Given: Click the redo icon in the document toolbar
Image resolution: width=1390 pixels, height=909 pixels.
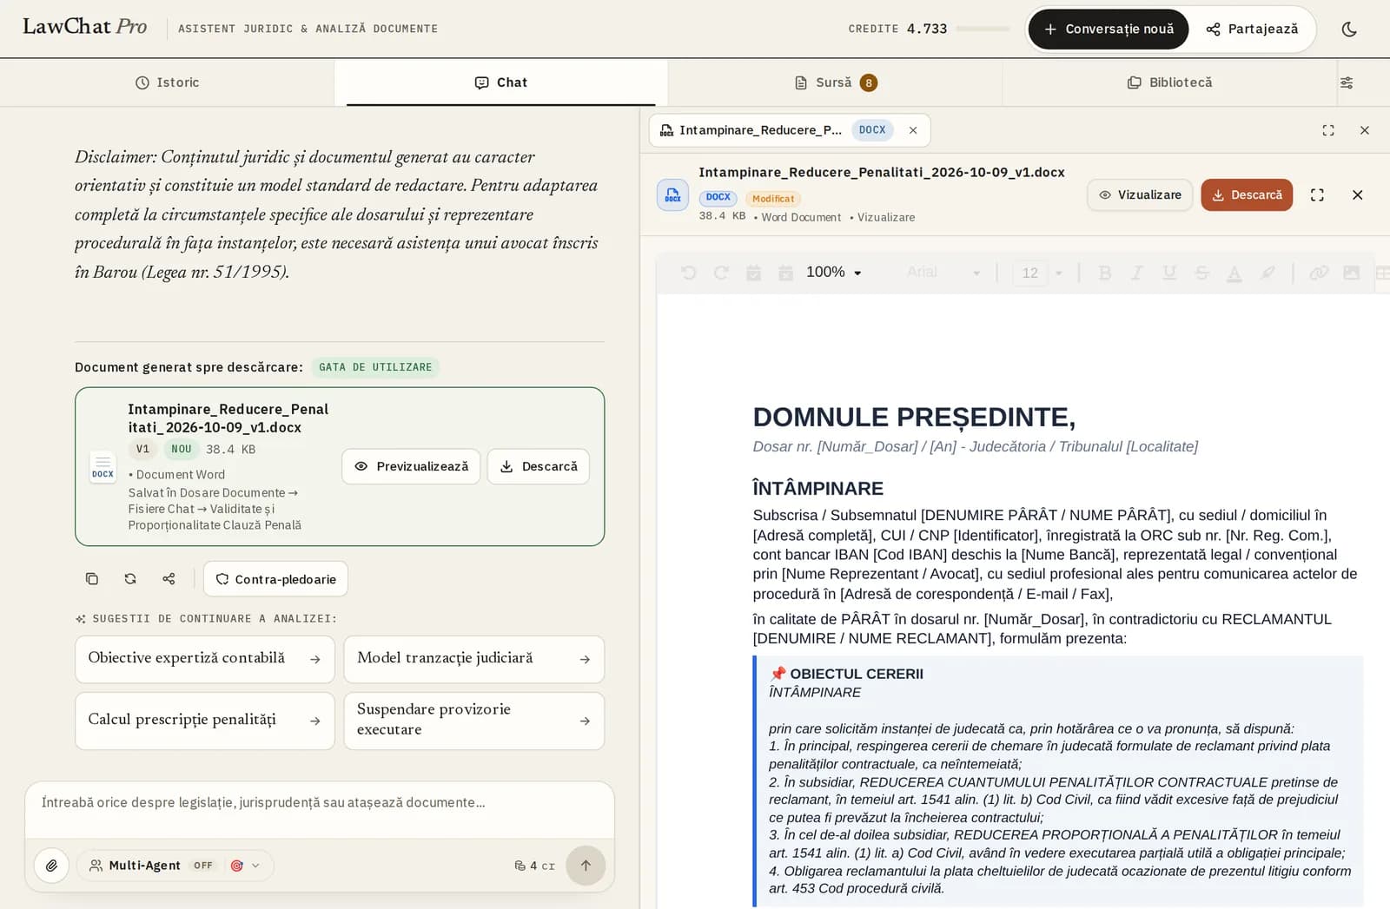Looking at the screenshot, I should [x=721, y=273].
